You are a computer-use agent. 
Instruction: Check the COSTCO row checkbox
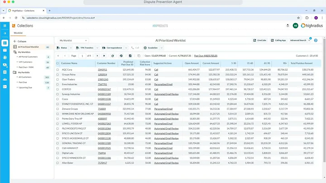click(58, 89)
